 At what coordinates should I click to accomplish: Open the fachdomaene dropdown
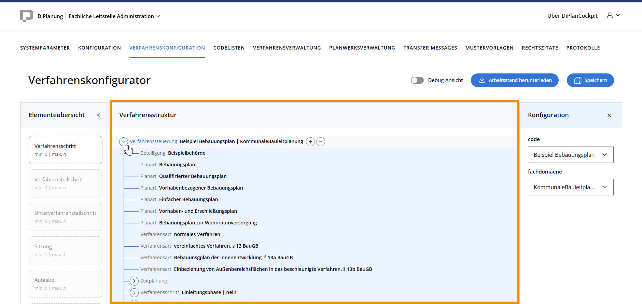(570, 187)
